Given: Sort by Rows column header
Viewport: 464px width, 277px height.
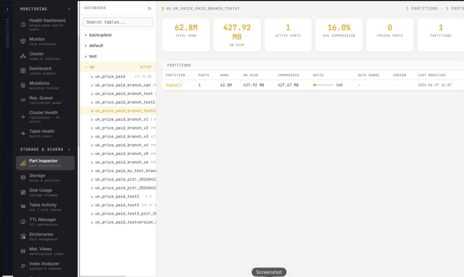Looking at the screenshot, I should pos(224,75).
